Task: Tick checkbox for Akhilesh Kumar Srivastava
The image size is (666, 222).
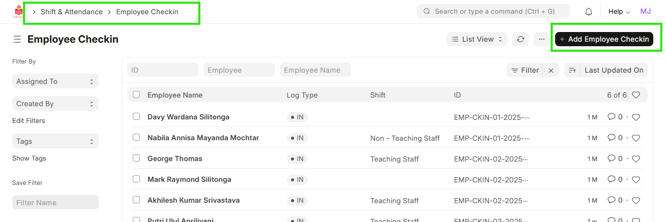Action: [136, 200]
